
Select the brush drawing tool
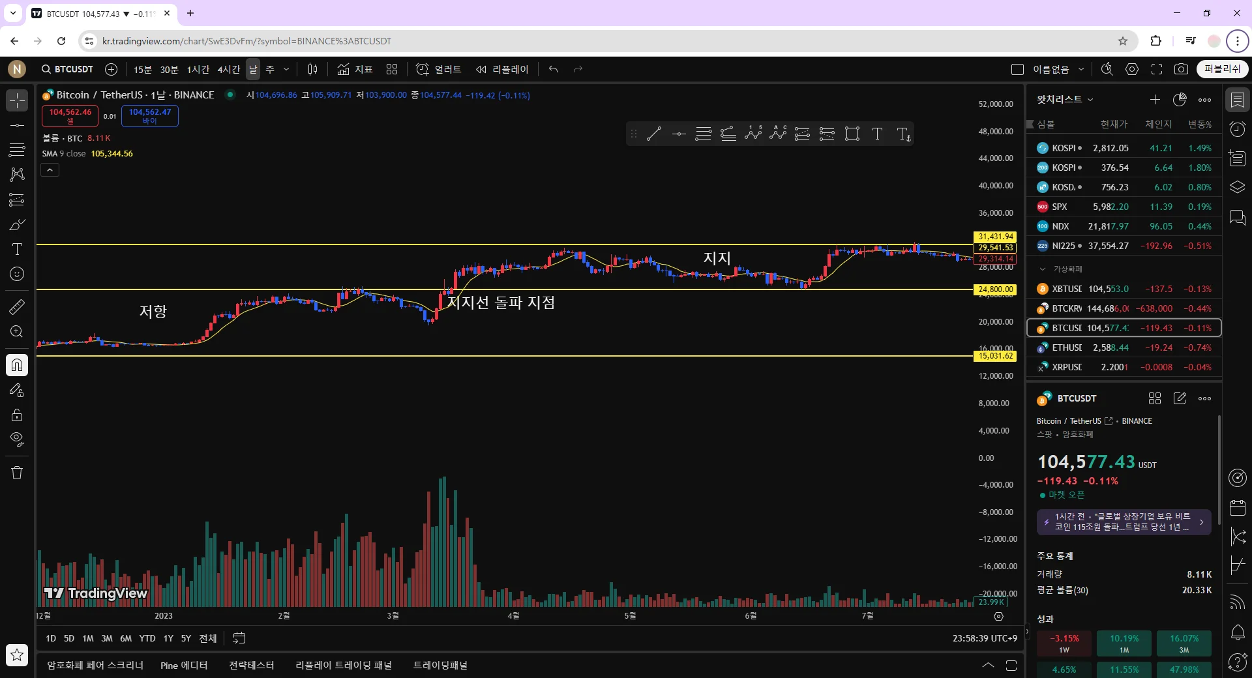point(17,225)
